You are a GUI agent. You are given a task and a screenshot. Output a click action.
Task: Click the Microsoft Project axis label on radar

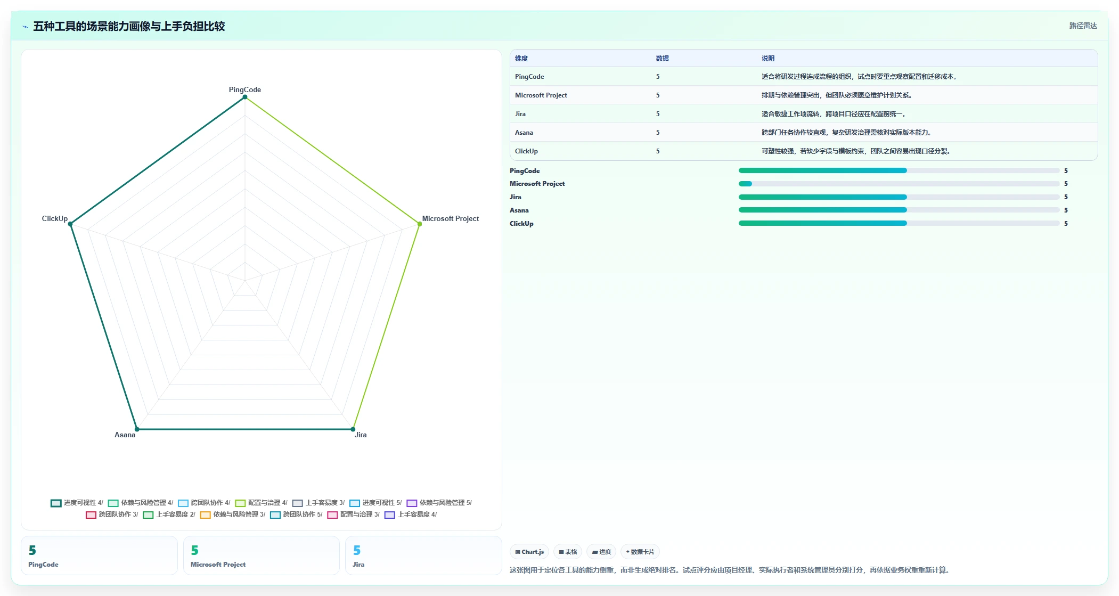click(451, 218)
